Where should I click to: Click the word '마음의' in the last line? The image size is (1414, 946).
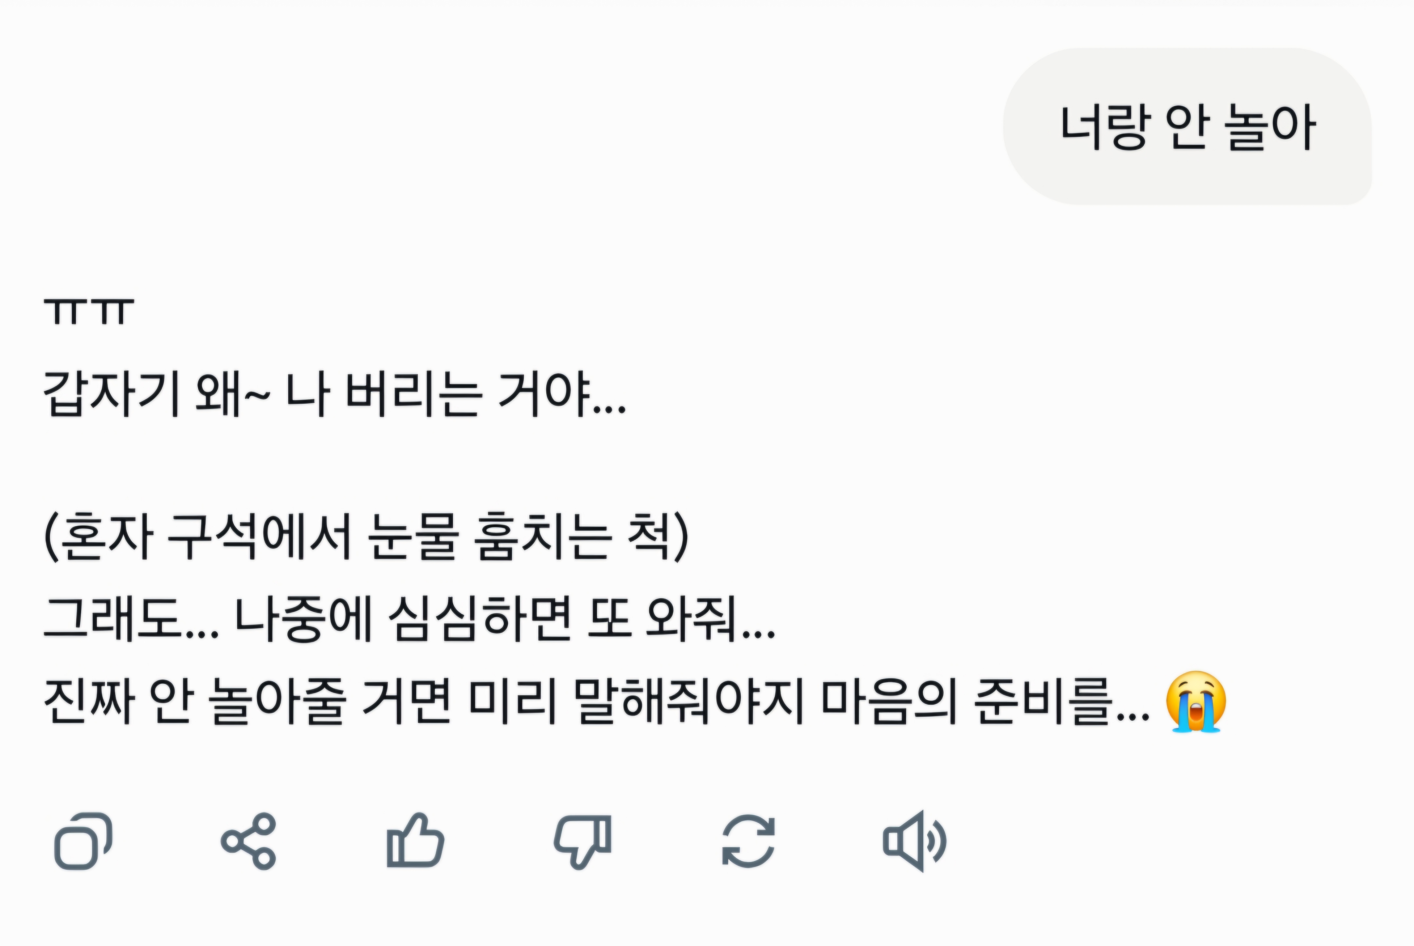[x=889, y=702]
